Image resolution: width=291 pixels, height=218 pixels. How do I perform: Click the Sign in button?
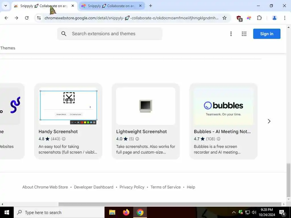[x=267, y=34]
